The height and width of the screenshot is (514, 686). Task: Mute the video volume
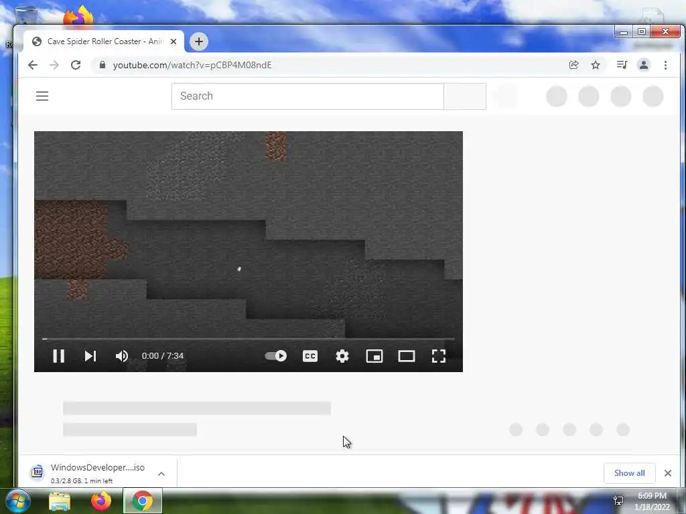[x=122, y=356]
